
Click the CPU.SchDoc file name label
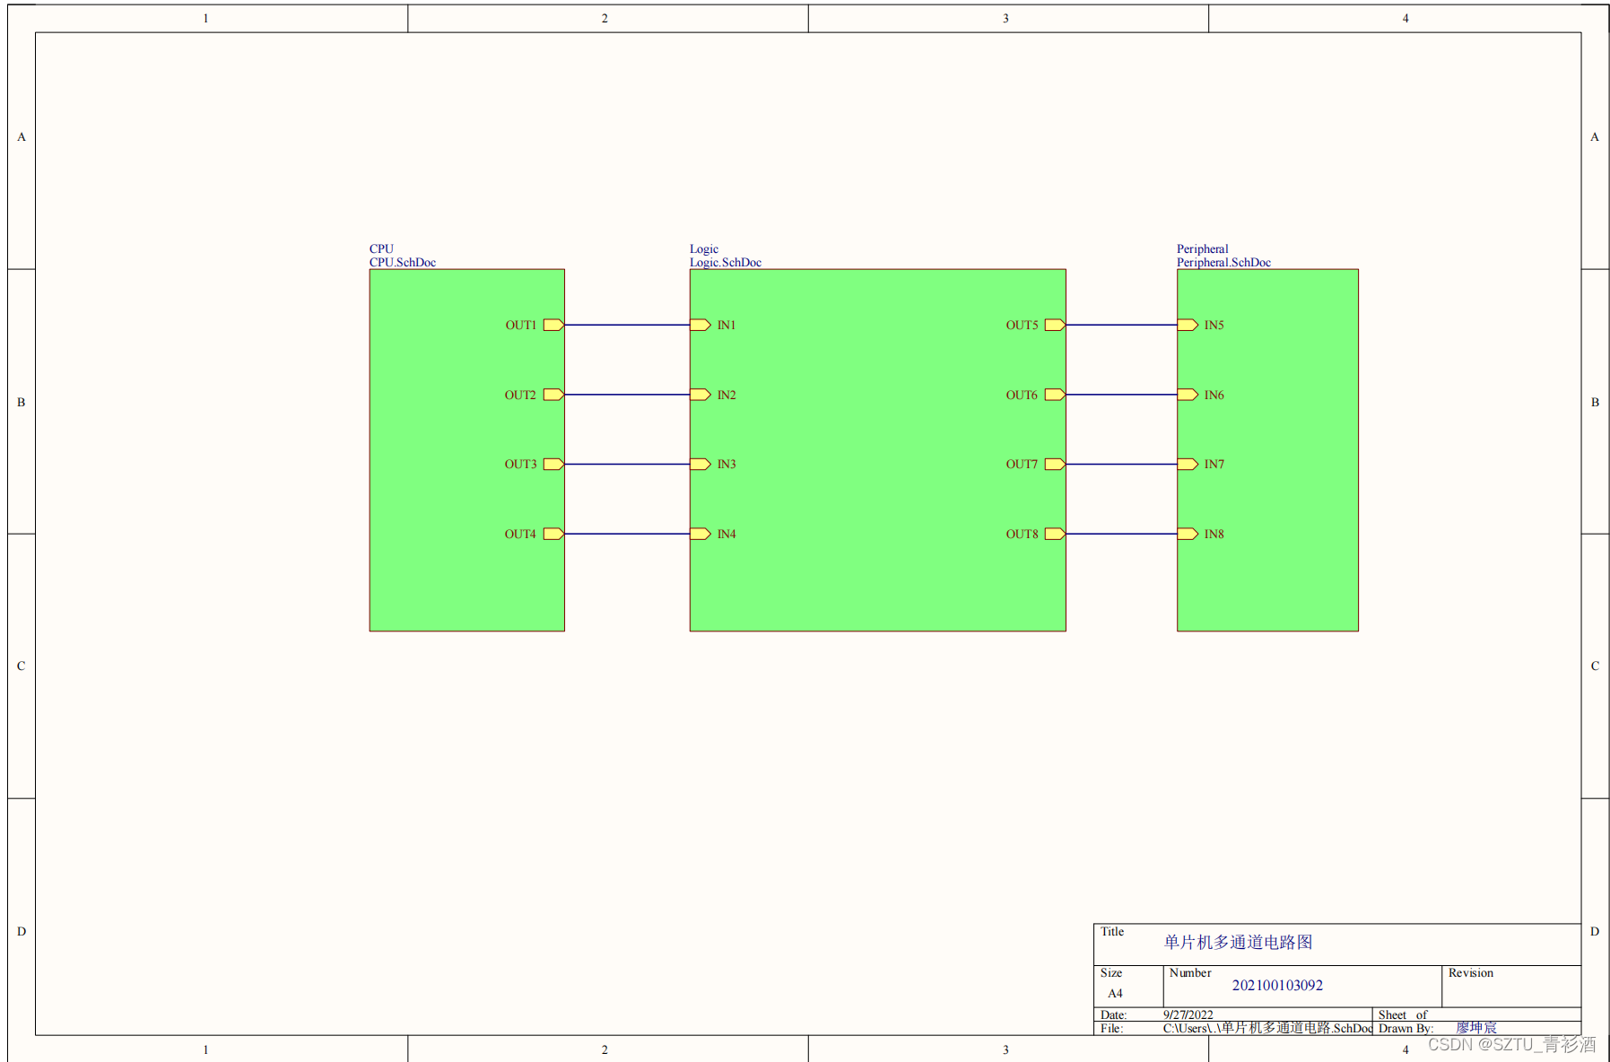pyautogui.click(x=403, y=263)
